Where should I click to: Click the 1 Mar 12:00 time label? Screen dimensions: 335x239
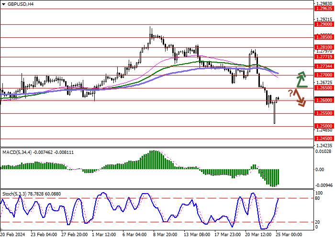pos(104,235)
